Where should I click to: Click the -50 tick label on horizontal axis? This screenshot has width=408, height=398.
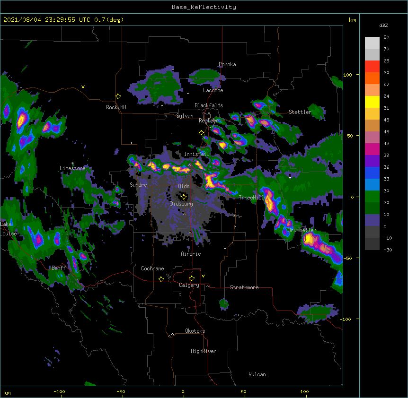(x=121, y=392)
